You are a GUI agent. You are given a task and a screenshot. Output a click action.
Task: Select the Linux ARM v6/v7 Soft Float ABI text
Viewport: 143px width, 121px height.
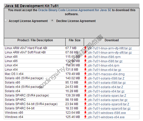point(25,52)
